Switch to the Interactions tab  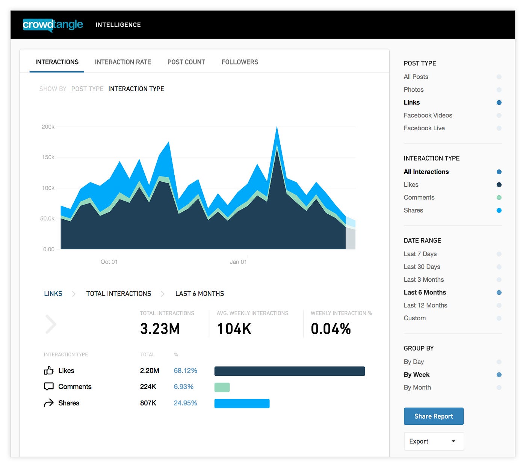click(x=57, y=62)
